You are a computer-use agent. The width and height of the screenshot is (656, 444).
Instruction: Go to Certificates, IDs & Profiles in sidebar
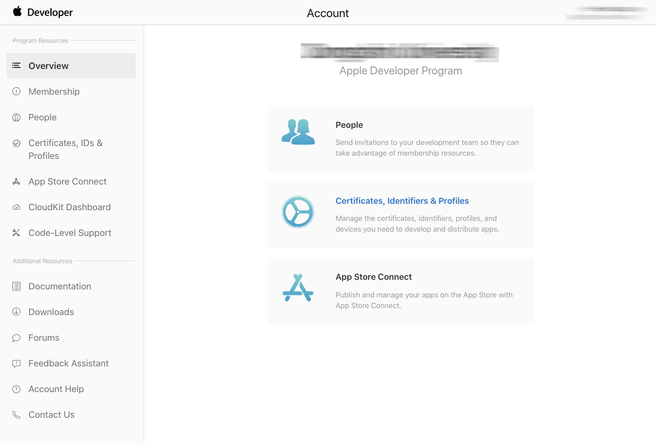pos(65,149)
